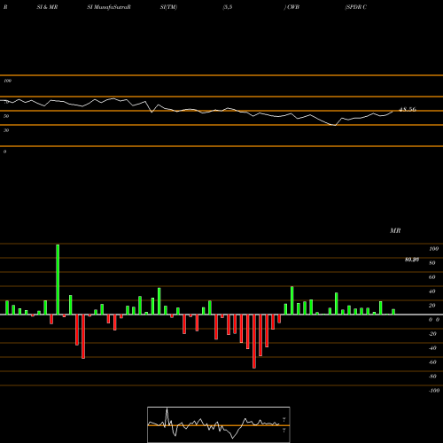443x443 pixels.
Task: Click the '(SPDR C' name label
Action: (x=356, y=7)
